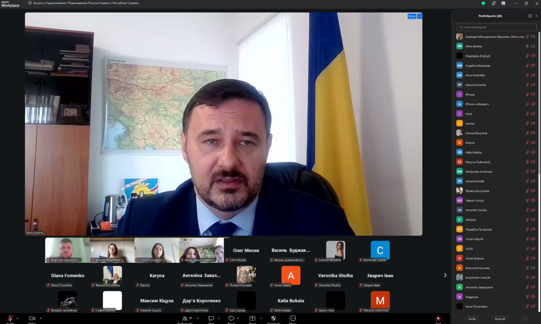Click the Find a participant search field

point(496,27)
